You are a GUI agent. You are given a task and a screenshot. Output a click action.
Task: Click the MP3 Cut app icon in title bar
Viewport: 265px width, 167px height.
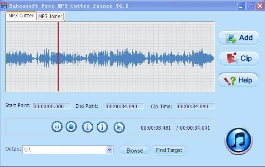click(x=5, y=6)
